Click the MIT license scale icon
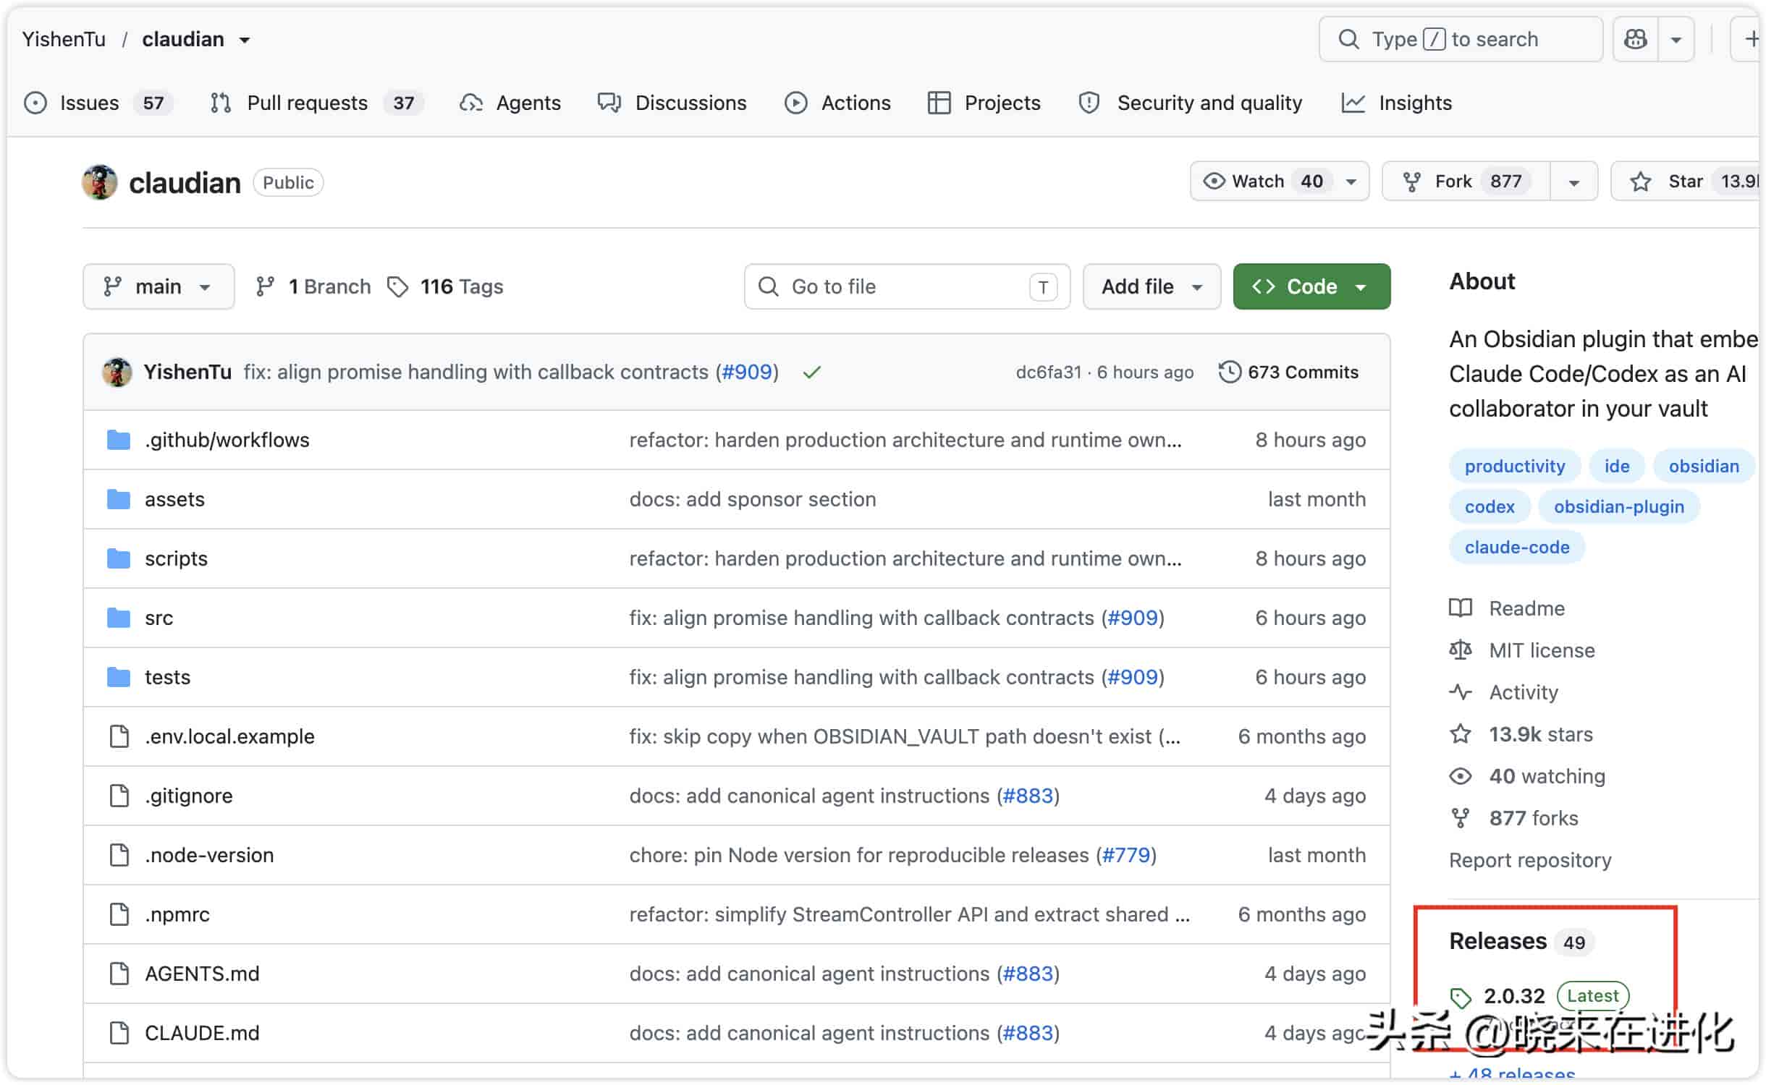This screenshot has height=1085, width=1766. tap(1460, 650)
